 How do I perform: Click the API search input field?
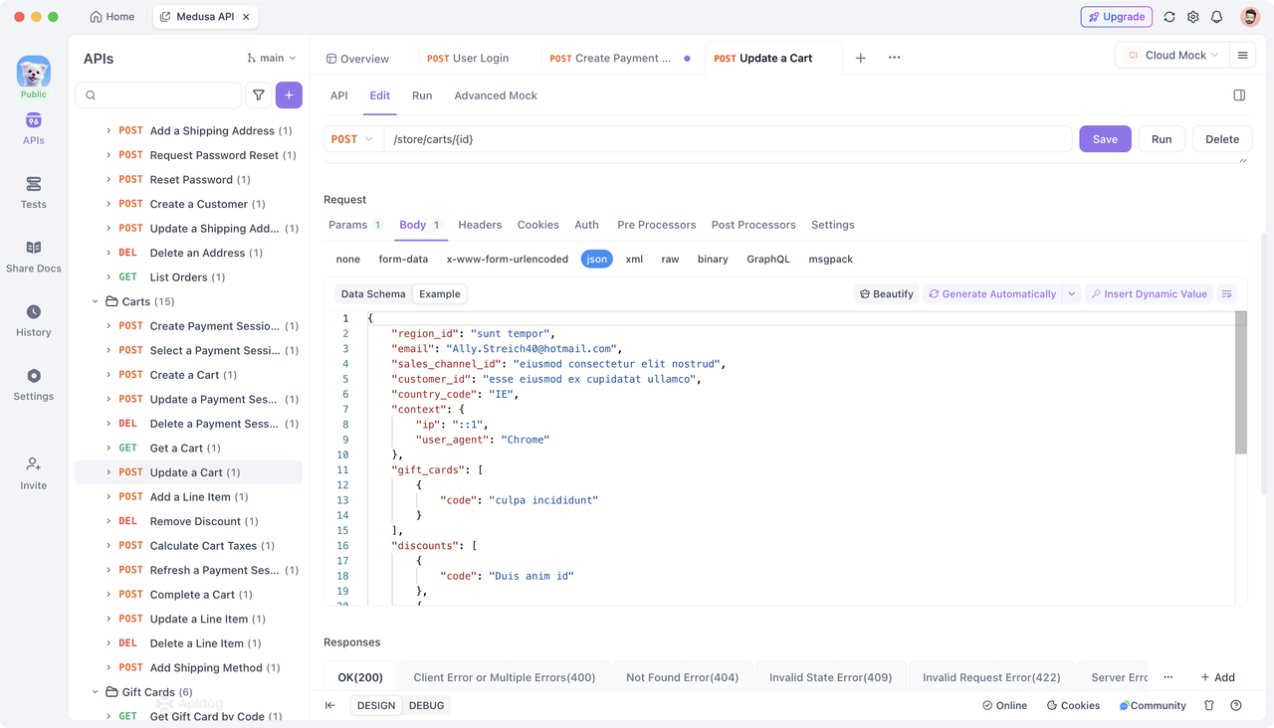click(x=159, y=95)
